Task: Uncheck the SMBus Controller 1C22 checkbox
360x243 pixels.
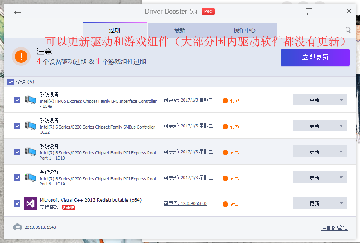Action: click(17, 126)
